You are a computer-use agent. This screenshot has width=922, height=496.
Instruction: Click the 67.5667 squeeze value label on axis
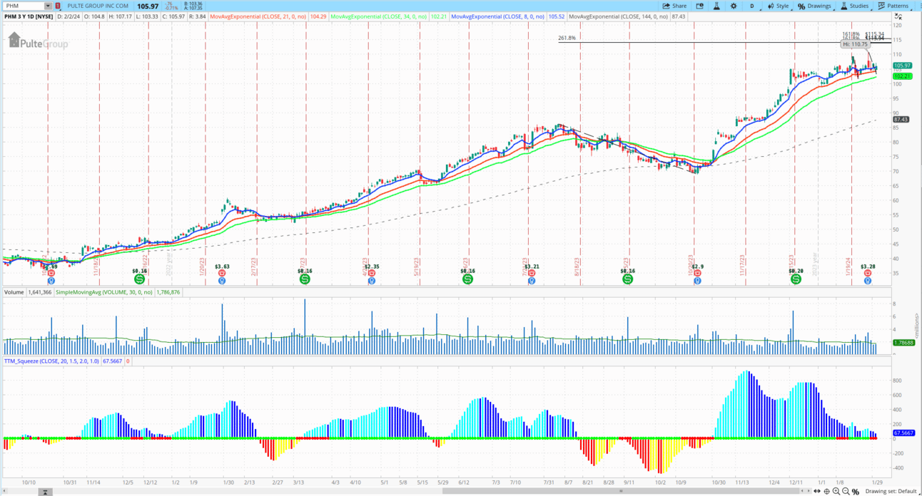point(903,433)
